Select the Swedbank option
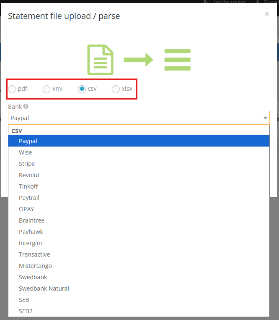Viewport: 279px width, 320px height. coord(139,277)
